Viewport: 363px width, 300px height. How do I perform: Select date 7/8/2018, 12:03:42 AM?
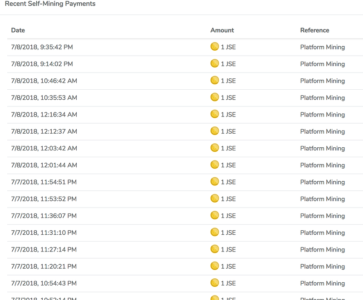44,148
